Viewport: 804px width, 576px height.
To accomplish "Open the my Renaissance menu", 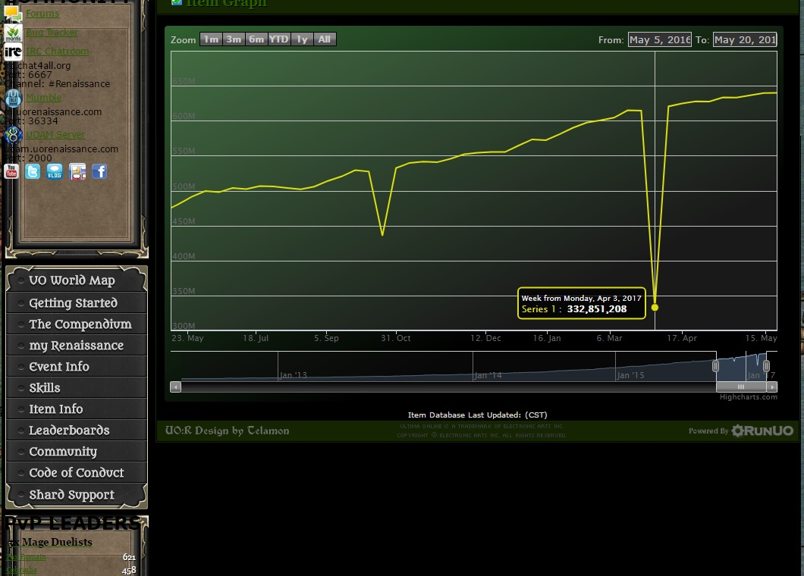I will (x=77, y=346).
